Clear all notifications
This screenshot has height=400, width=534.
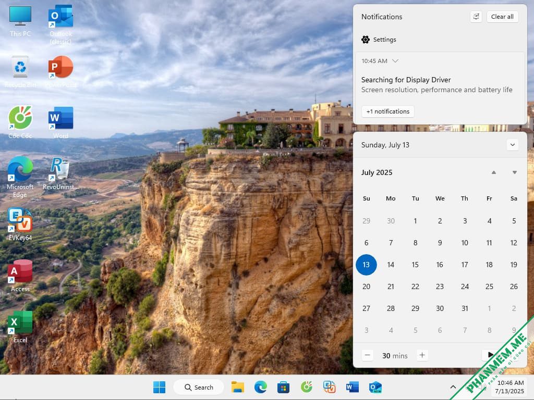502,17
